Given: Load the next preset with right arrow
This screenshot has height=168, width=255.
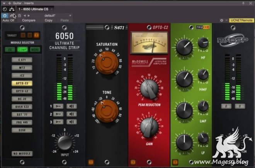Looking at the screenshot, I should (x=29, y=15).
